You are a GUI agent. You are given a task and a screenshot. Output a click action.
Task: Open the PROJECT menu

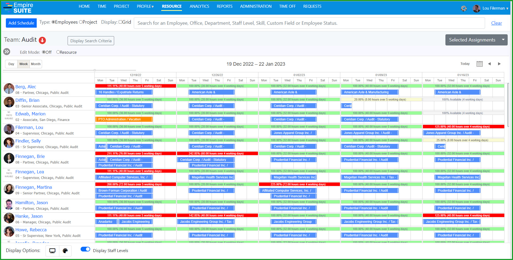121,6
